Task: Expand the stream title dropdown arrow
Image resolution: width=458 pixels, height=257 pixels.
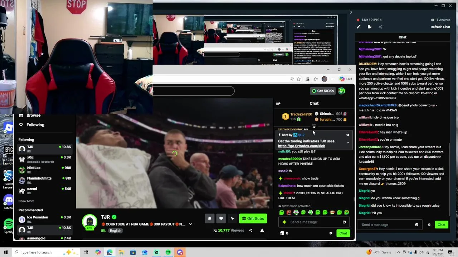Action: [x=190, y=225]
